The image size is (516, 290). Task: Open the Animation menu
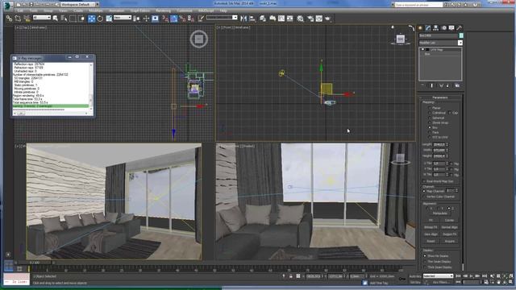coord(117,10)
